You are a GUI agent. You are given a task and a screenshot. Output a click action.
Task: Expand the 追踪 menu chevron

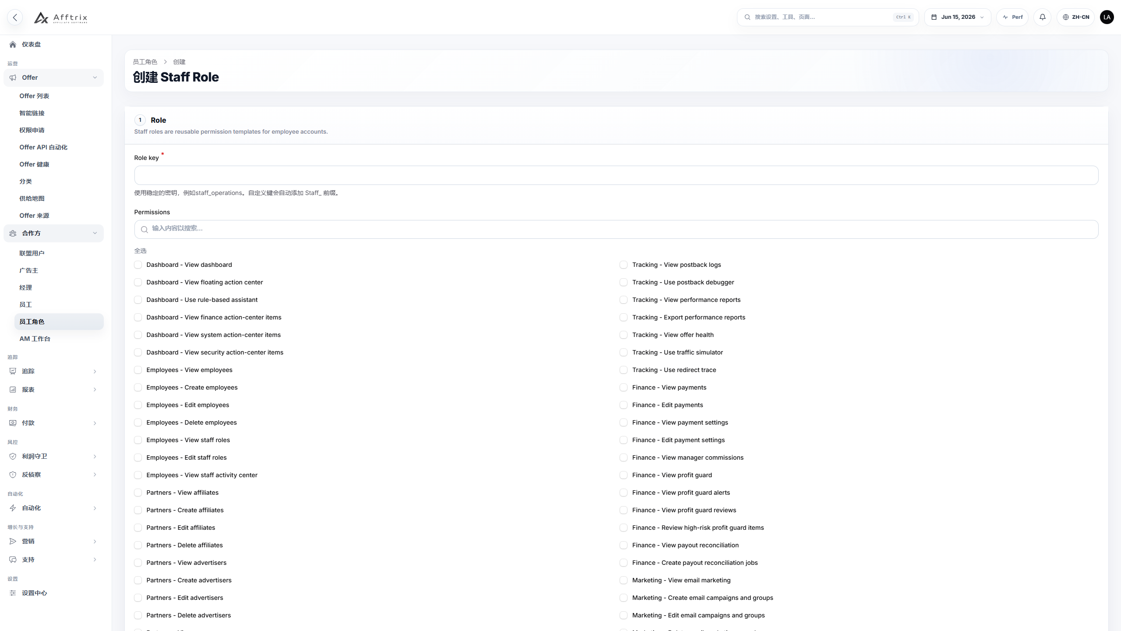coord(95,372)
